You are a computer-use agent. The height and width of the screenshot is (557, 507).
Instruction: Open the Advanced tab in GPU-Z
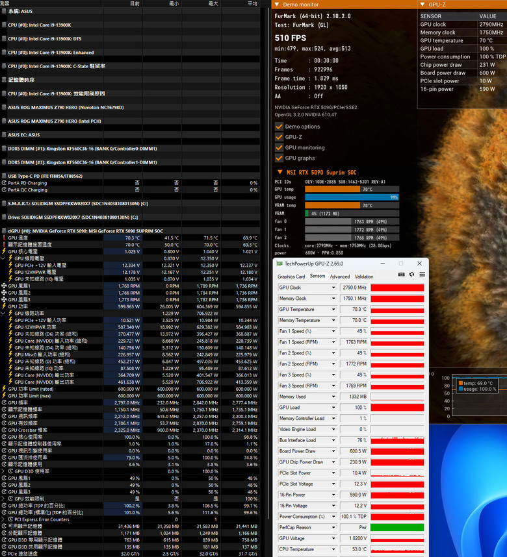[x=340, y=277]
